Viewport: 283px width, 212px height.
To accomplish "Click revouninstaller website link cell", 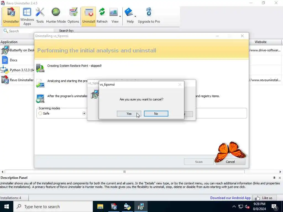I will 265,80.
